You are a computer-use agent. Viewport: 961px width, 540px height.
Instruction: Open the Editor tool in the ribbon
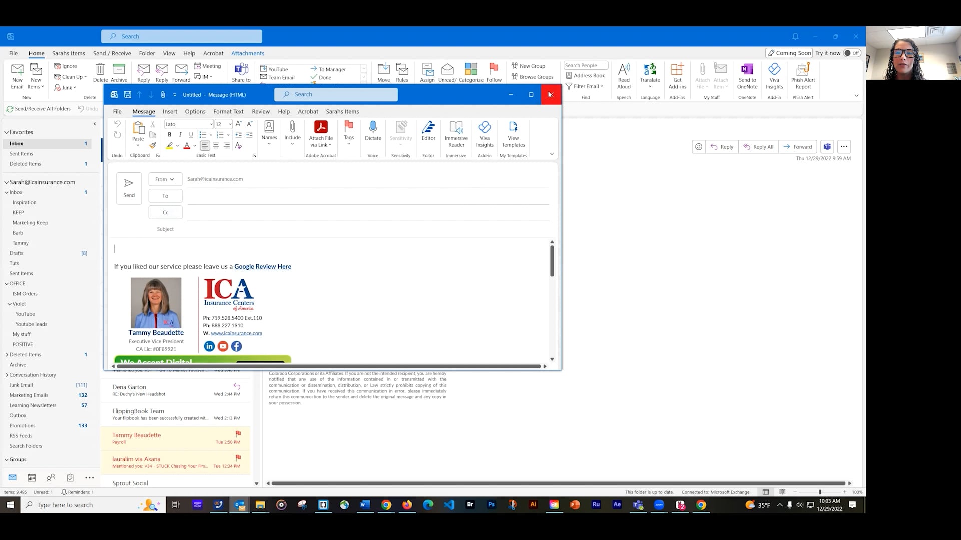click(428, 128)
